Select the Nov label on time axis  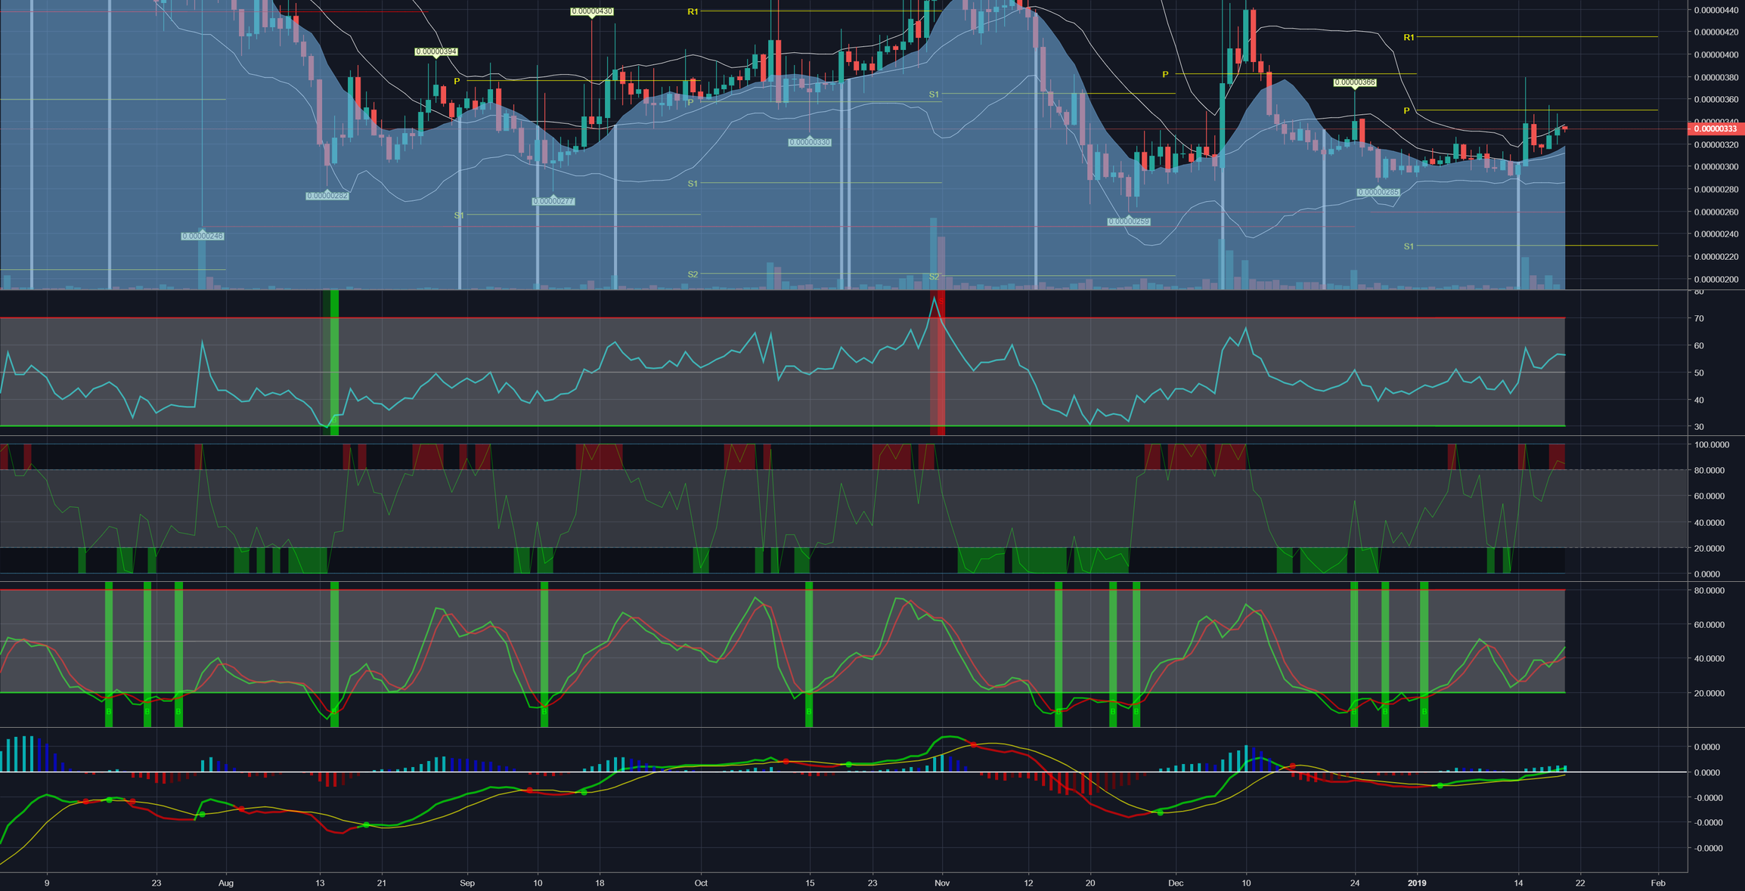[x=941, y=883]
